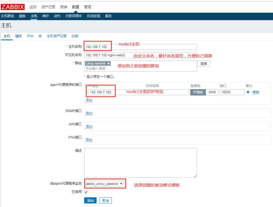Open the 监测 top menu
This screenshot has width=273, height=207.
[x=33, y=7]
